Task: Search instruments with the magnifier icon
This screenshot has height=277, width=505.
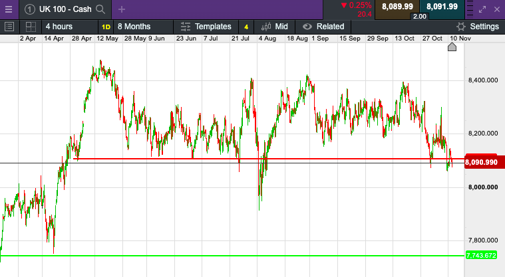Action: 100,9
